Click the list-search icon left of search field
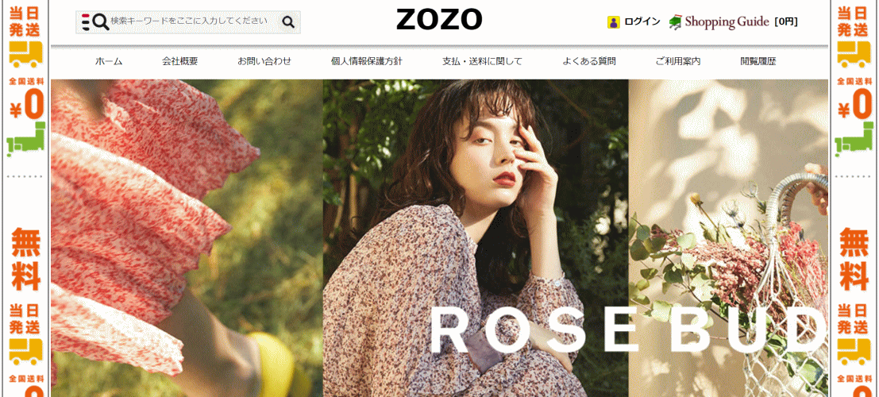The height and width of the screenshot is (397, 879). pos(94,22)
